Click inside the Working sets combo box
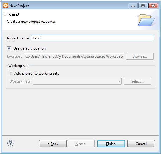 point(77,81)
